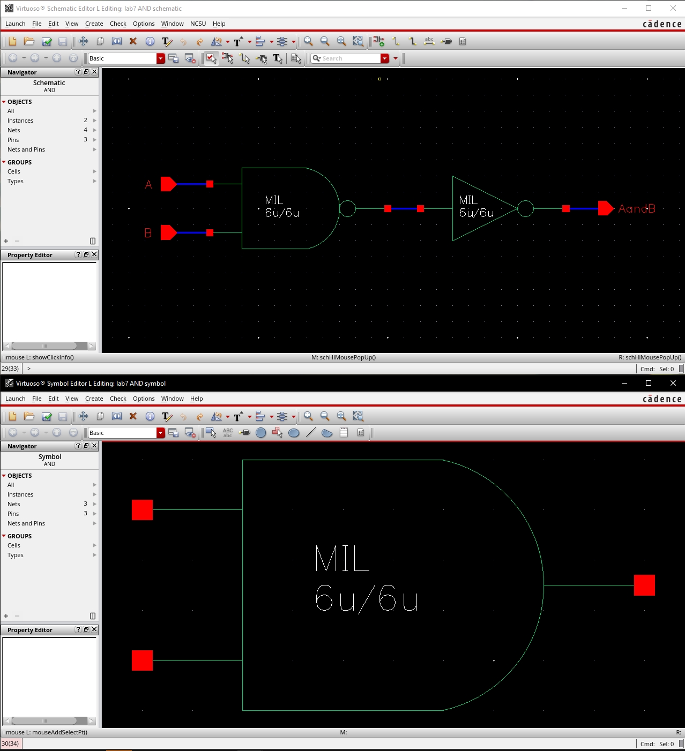Open Options menu in Symbol Editor
Viewport: 685px width, 751px height.
tap(144, 399)
